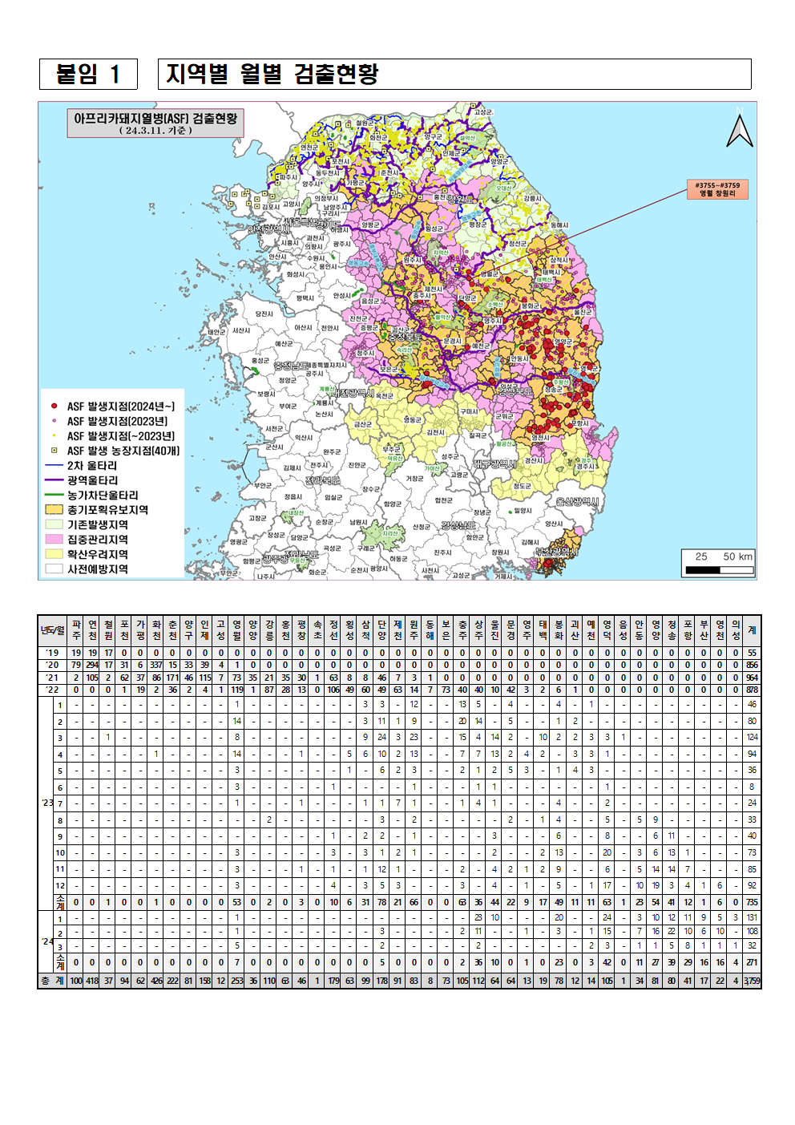
Task: Click the blue 2차 울타리 legend line
Action: pos(54,465)
